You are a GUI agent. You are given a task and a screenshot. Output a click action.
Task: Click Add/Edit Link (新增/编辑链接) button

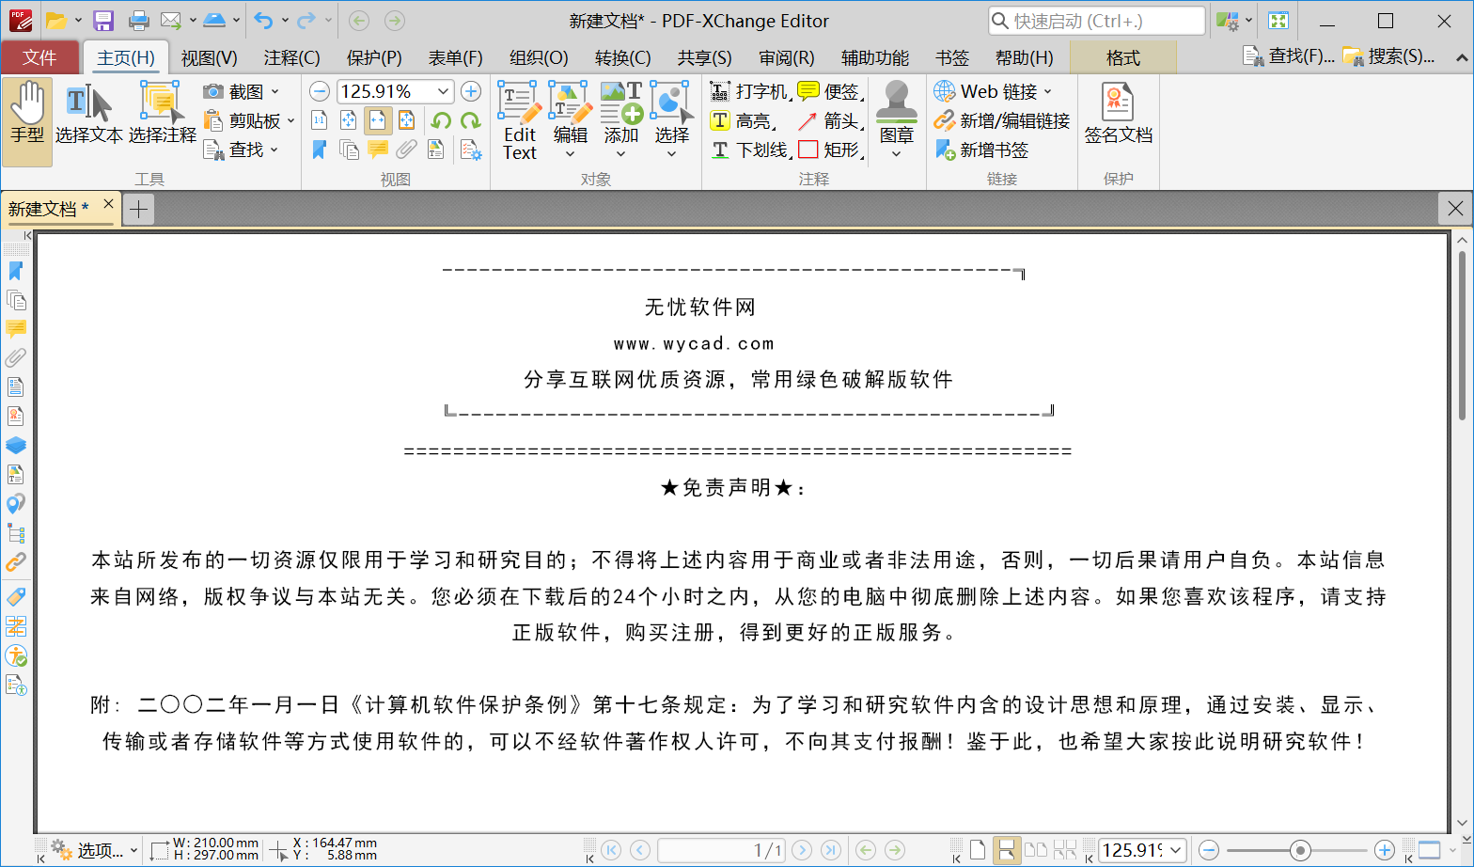[x=1002, y=120]
